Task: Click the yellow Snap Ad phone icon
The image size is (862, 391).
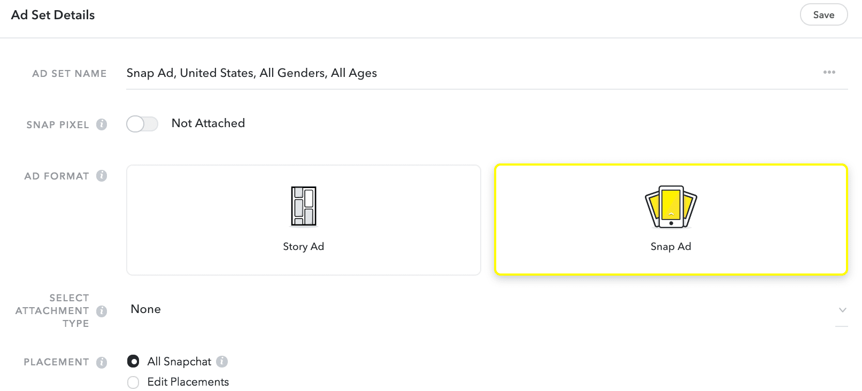Action: coord(671,207)
